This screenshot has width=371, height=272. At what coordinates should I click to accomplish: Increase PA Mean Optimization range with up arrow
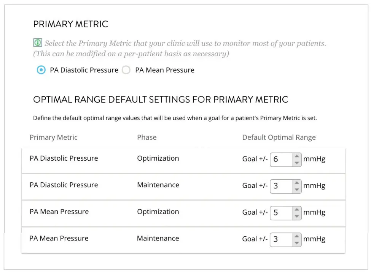(x=296, y=209)
